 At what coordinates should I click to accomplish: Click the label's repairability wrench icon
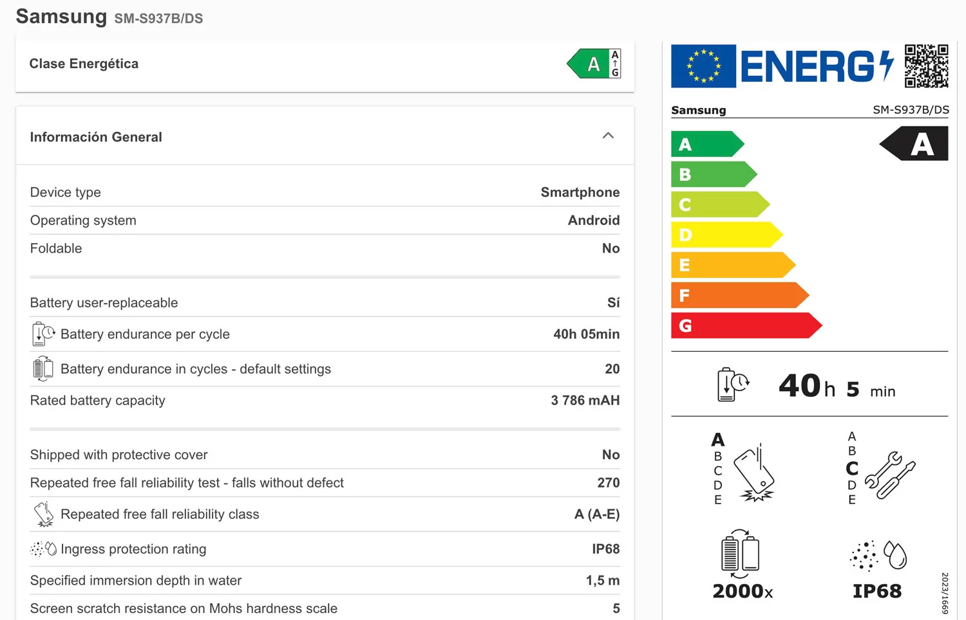[x=890, y=475]
